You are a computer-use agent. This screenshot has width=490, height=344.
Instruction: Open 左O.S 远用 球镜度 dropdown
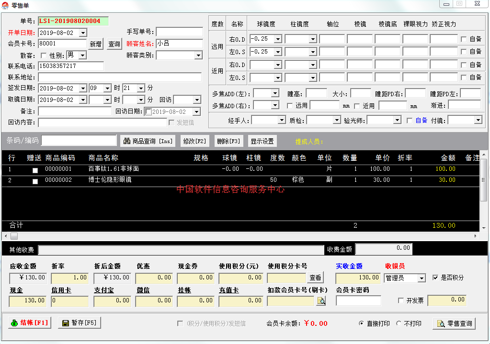pos(278,52)
